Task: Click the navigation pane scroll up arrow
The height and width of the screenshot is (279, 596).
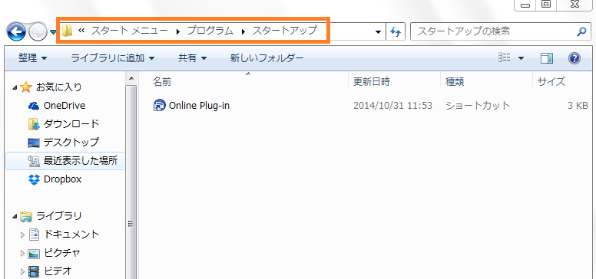Action: tap(131, 78)
